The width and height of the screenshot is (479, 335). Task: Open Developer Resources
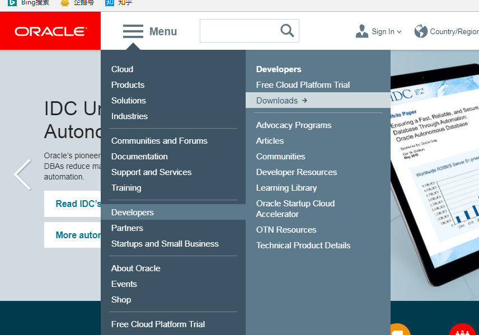click(297, 172)
